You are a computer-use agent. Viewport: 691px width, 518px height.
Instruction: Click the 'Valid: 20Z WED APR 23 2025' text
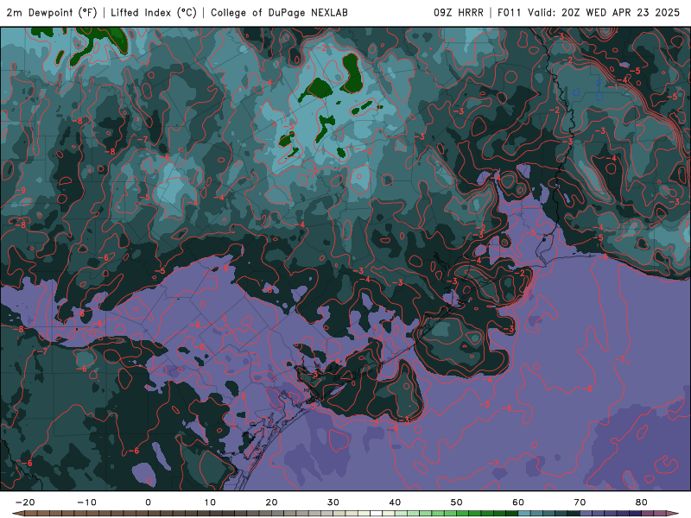point(604,13)
